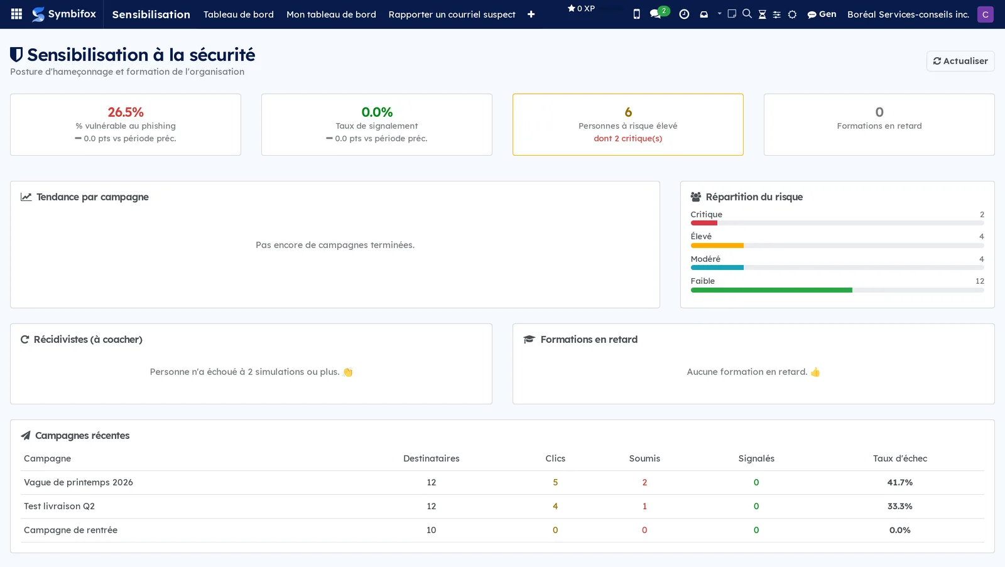Viewport: 1005px width, 567px height.
Task: Click the yellow Élevé risk bar
Action: pyautogui.click(x=717, y=246)
